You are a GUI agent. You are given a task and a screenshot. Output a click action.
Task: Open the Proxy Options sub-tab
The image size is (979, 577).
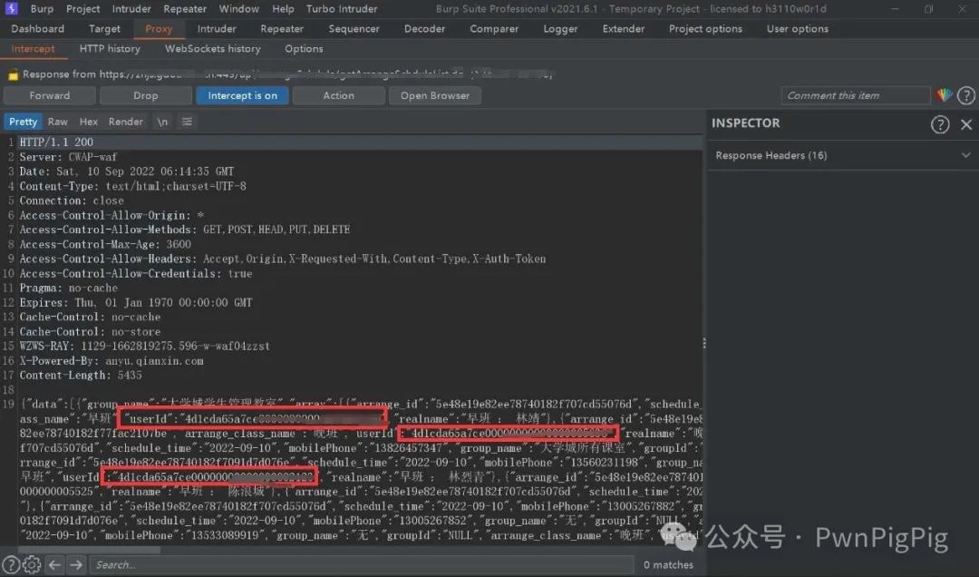click(x=304, y=49)
